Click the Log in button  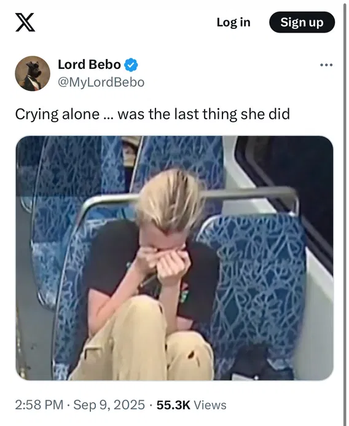pyautogui.click(x=233, y=22)
